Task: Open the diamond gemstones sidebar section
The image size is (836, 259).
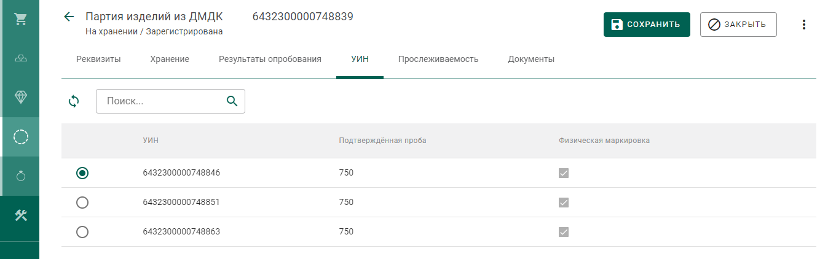Action: [x=20, y=98]
